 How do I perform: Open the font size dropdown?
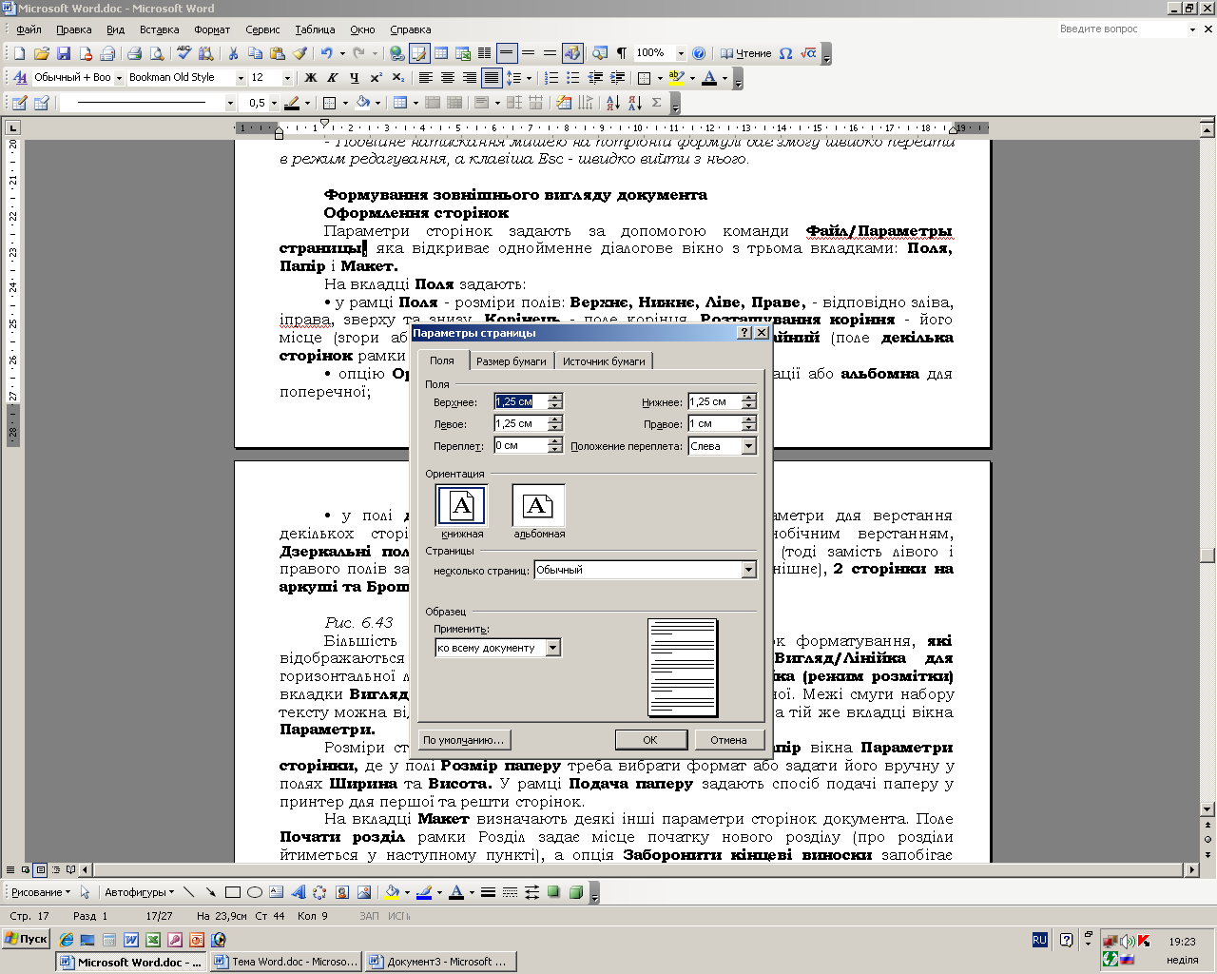pyautogui.click(x=287, y=78)
